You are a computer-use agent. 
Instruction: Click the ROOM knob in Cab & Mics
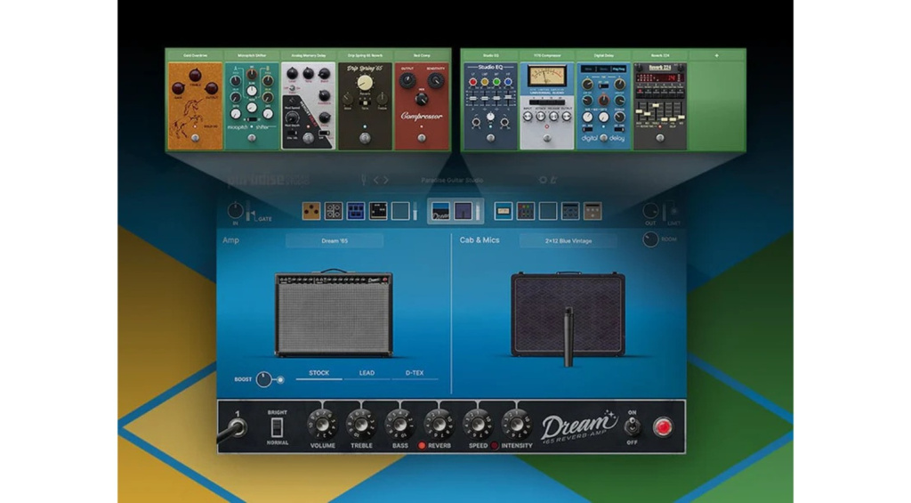(x=650, y=239)
